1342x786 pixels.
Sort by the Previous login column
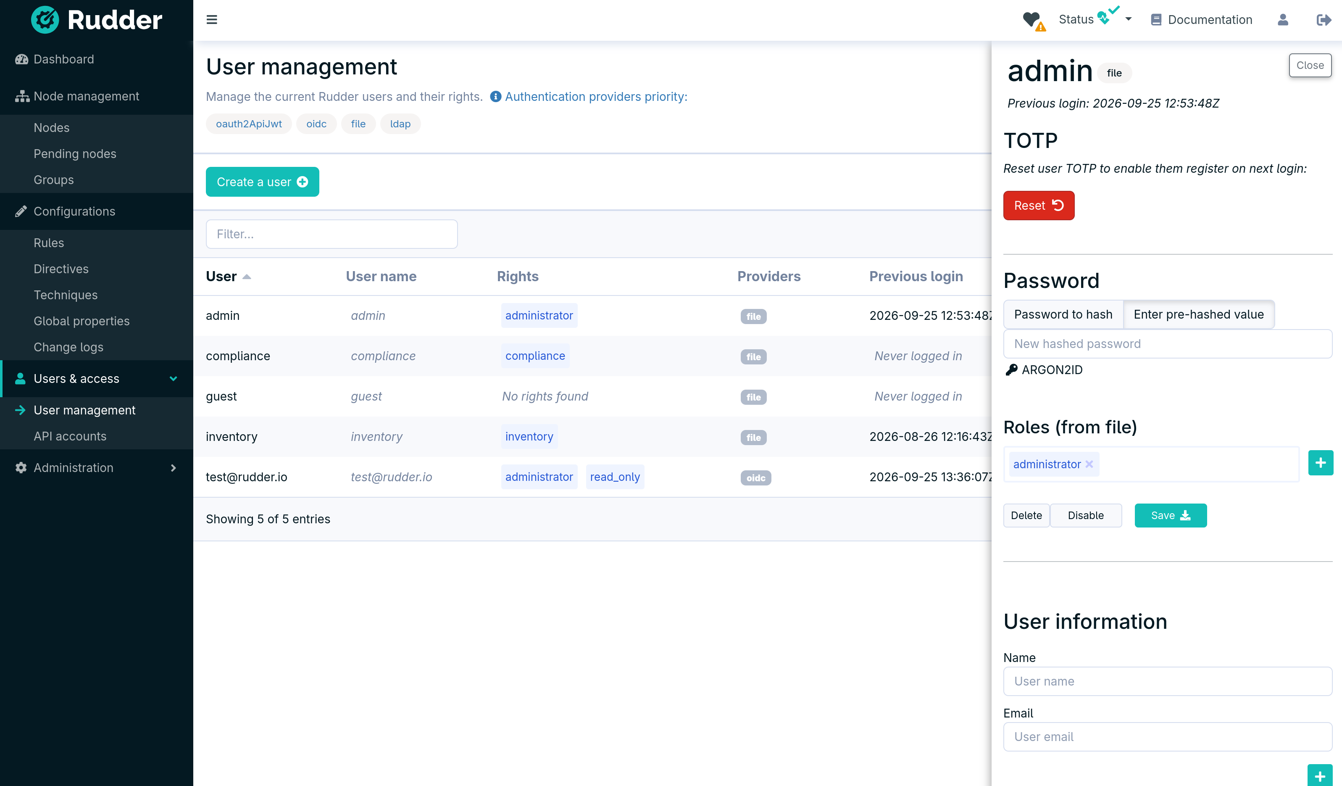916,277
